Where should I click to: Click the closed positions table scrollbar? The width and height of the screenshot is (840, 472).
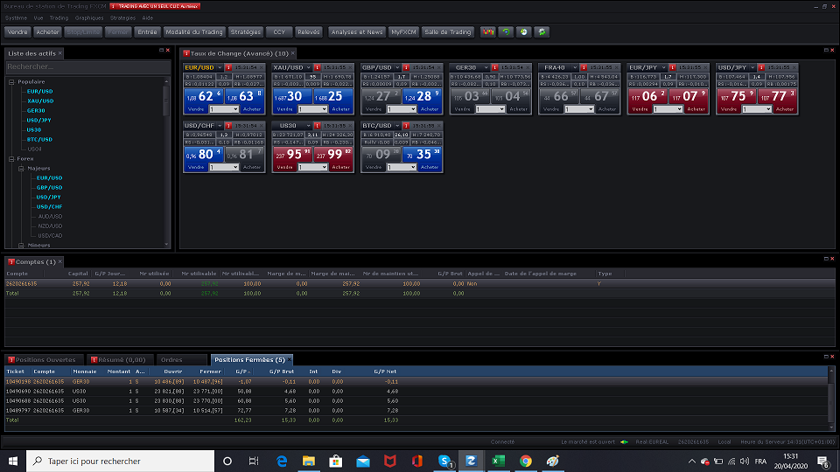coord(831,399)
